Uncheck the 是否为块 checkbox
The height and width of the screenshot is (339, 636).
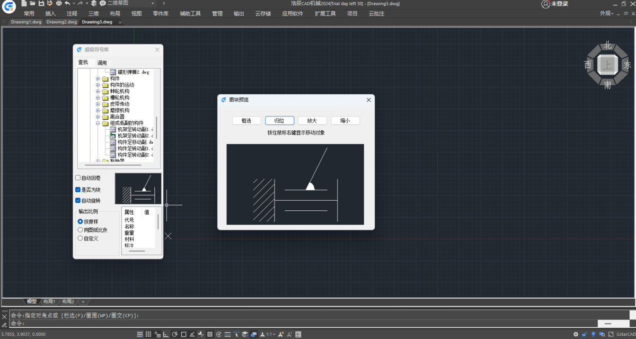[x=78, y=190]
